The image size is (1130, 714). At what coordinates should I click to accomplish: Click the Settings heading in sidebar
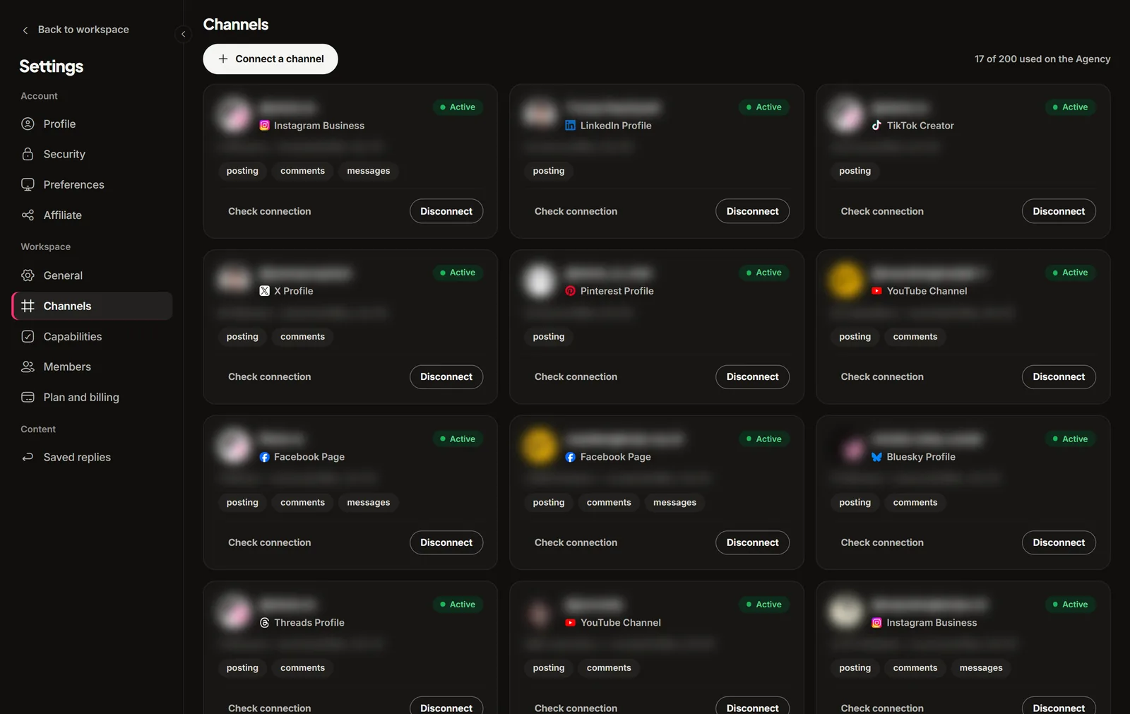click(52, 66)
